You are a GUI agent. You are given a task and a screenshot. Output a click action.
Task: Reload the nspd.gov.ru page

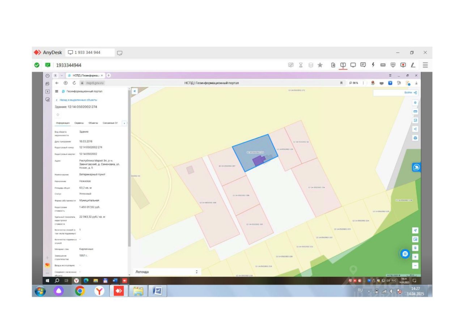pyautogui.click(x=74, y=83)
